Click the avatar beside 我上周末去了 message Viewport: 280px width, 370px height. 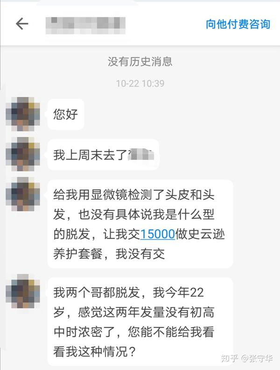pyautogui.click(x=23, y=154)
